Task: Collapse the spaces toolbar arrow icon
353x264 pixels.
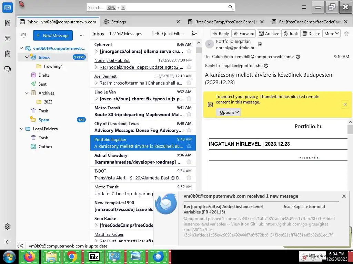Action: pos(8,242)
